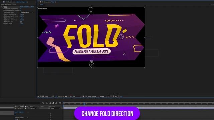This screenshot has width=214, height=120.
Task: Click Register link in timeline layer effect
Action: 21,112
